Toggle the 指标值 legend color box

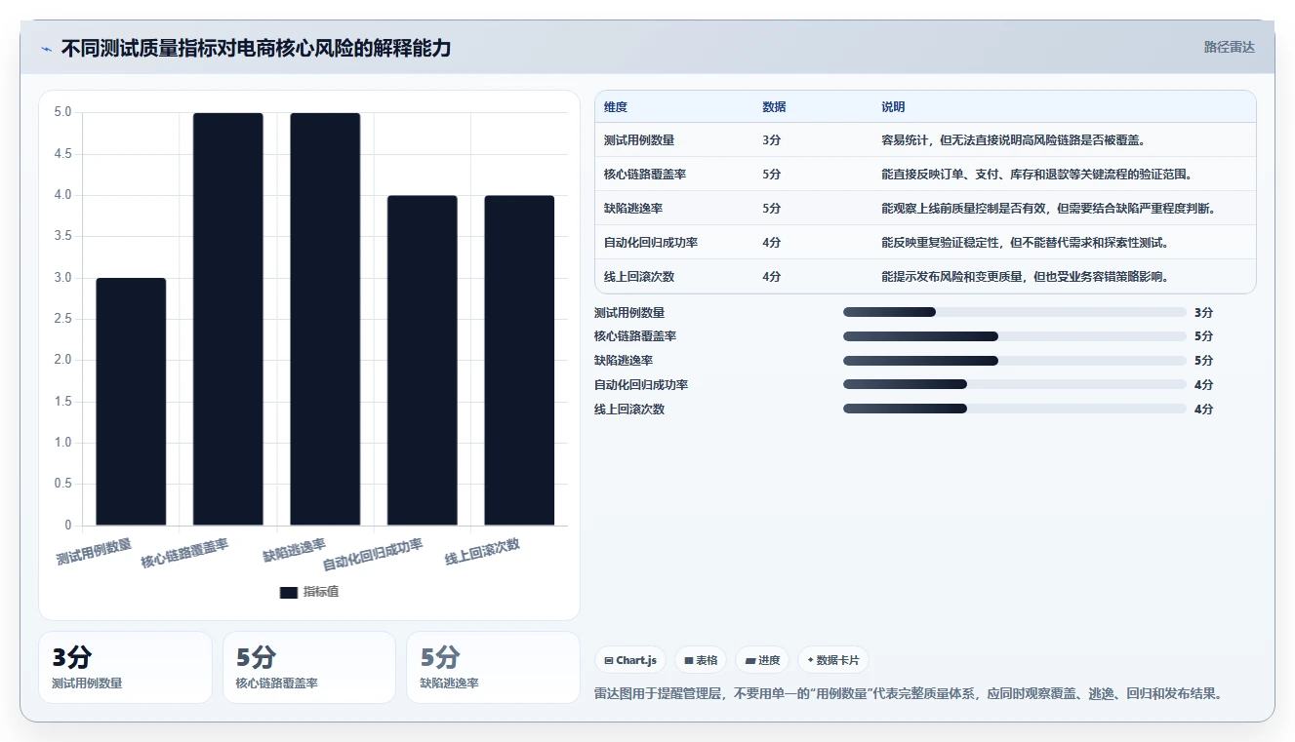[x=288, y=592]
